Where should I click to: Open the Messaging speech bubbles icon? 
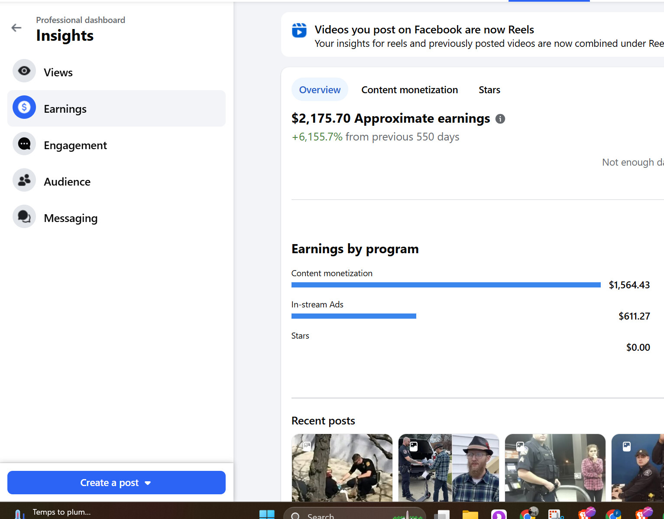(x=24, y=216)
